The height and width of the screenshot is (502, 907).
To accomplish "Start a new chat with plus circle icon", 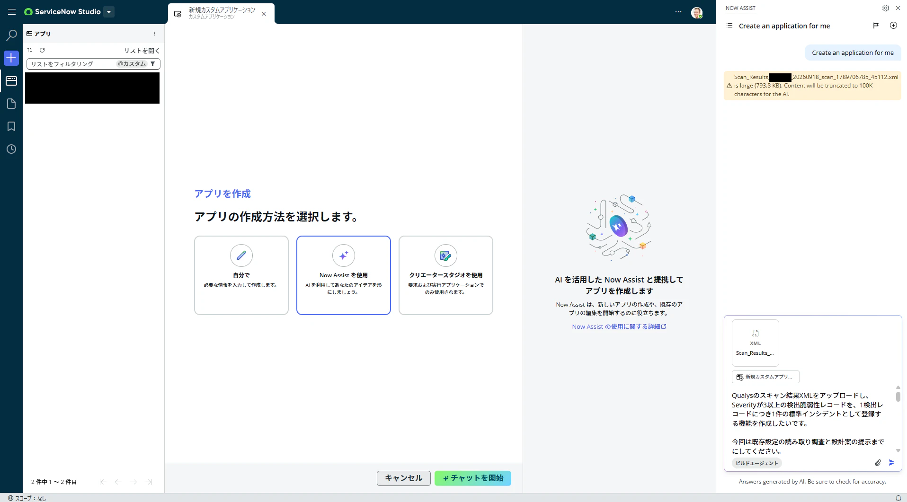I will tap(893, 26).
